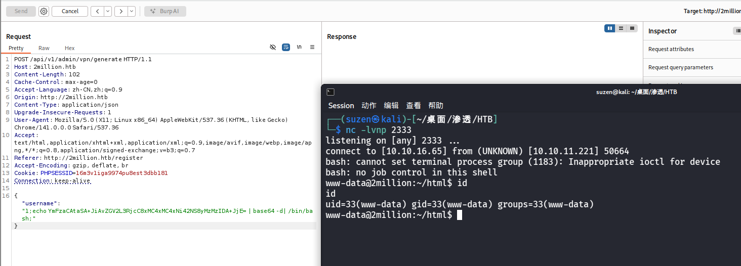Click the POST /api/v1/admin/vpn/generate request line
Viewport: 741px width, 266px height.
pyautogui.click(x=83, y=59)
